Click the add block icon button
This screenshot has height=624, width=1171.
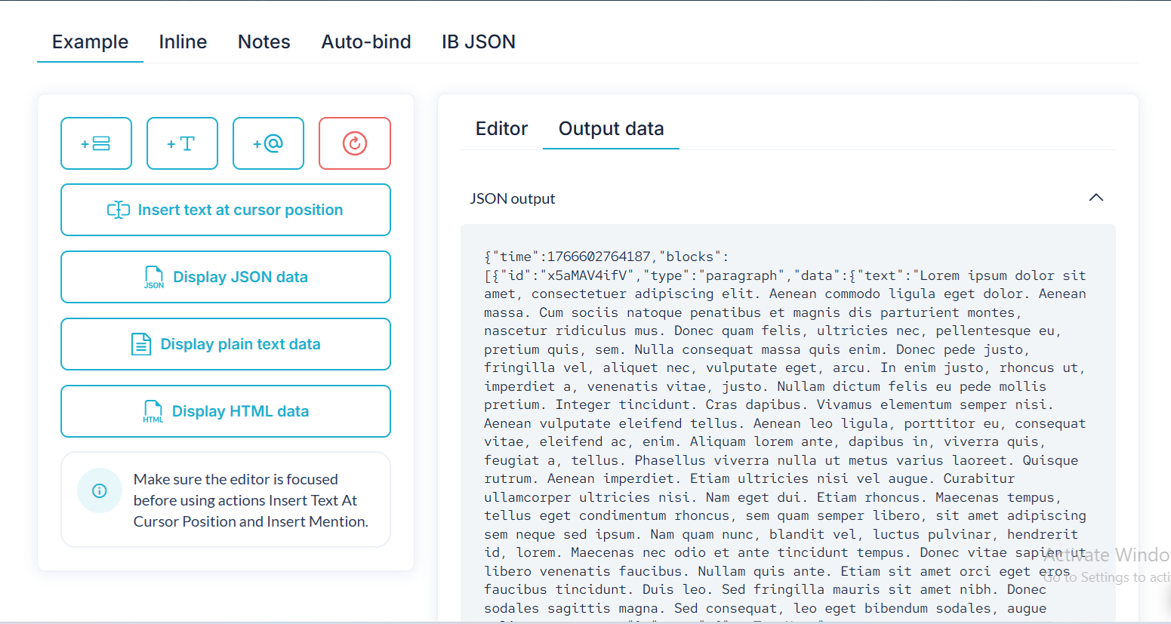tap(96, 143)
